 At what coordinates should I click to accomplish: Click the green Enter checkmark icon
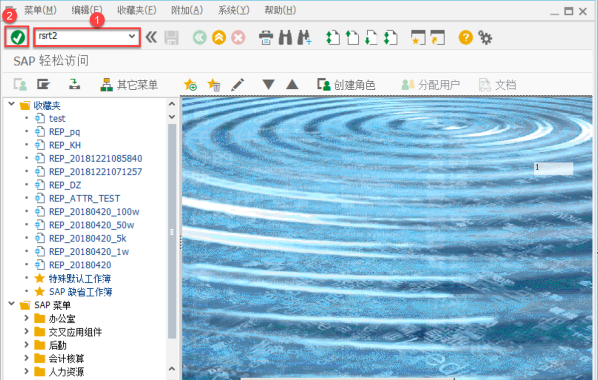[x=17, y=37]
